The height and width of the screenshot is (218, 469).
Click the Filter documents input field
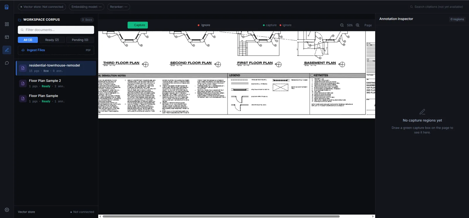coord(56,30)
